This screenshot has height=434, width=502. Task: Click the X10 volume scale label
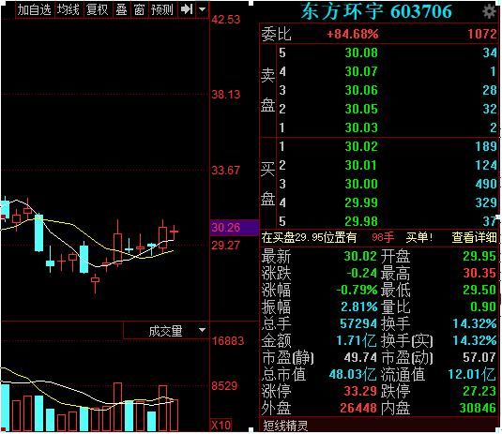pos(221,426)
